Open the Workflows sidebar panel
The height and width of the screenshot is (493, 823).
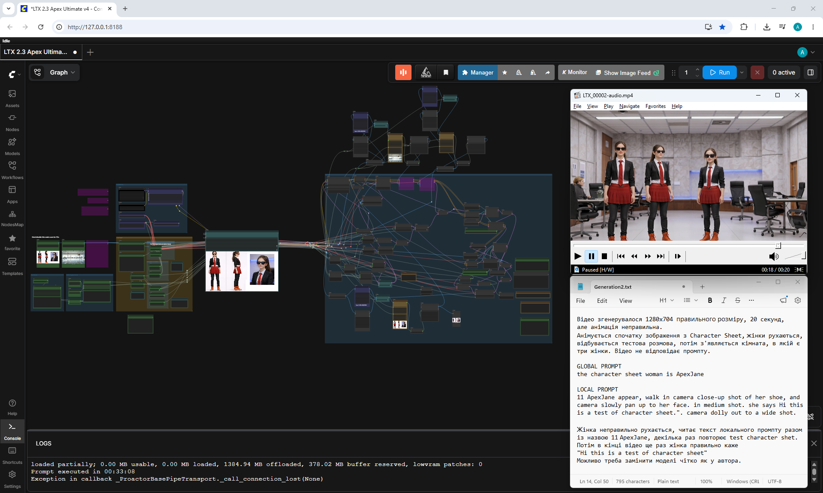(x=12, y=170)
